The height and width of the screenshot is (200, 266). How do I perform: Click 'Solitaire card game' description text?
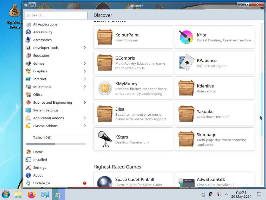coord(212,66)
